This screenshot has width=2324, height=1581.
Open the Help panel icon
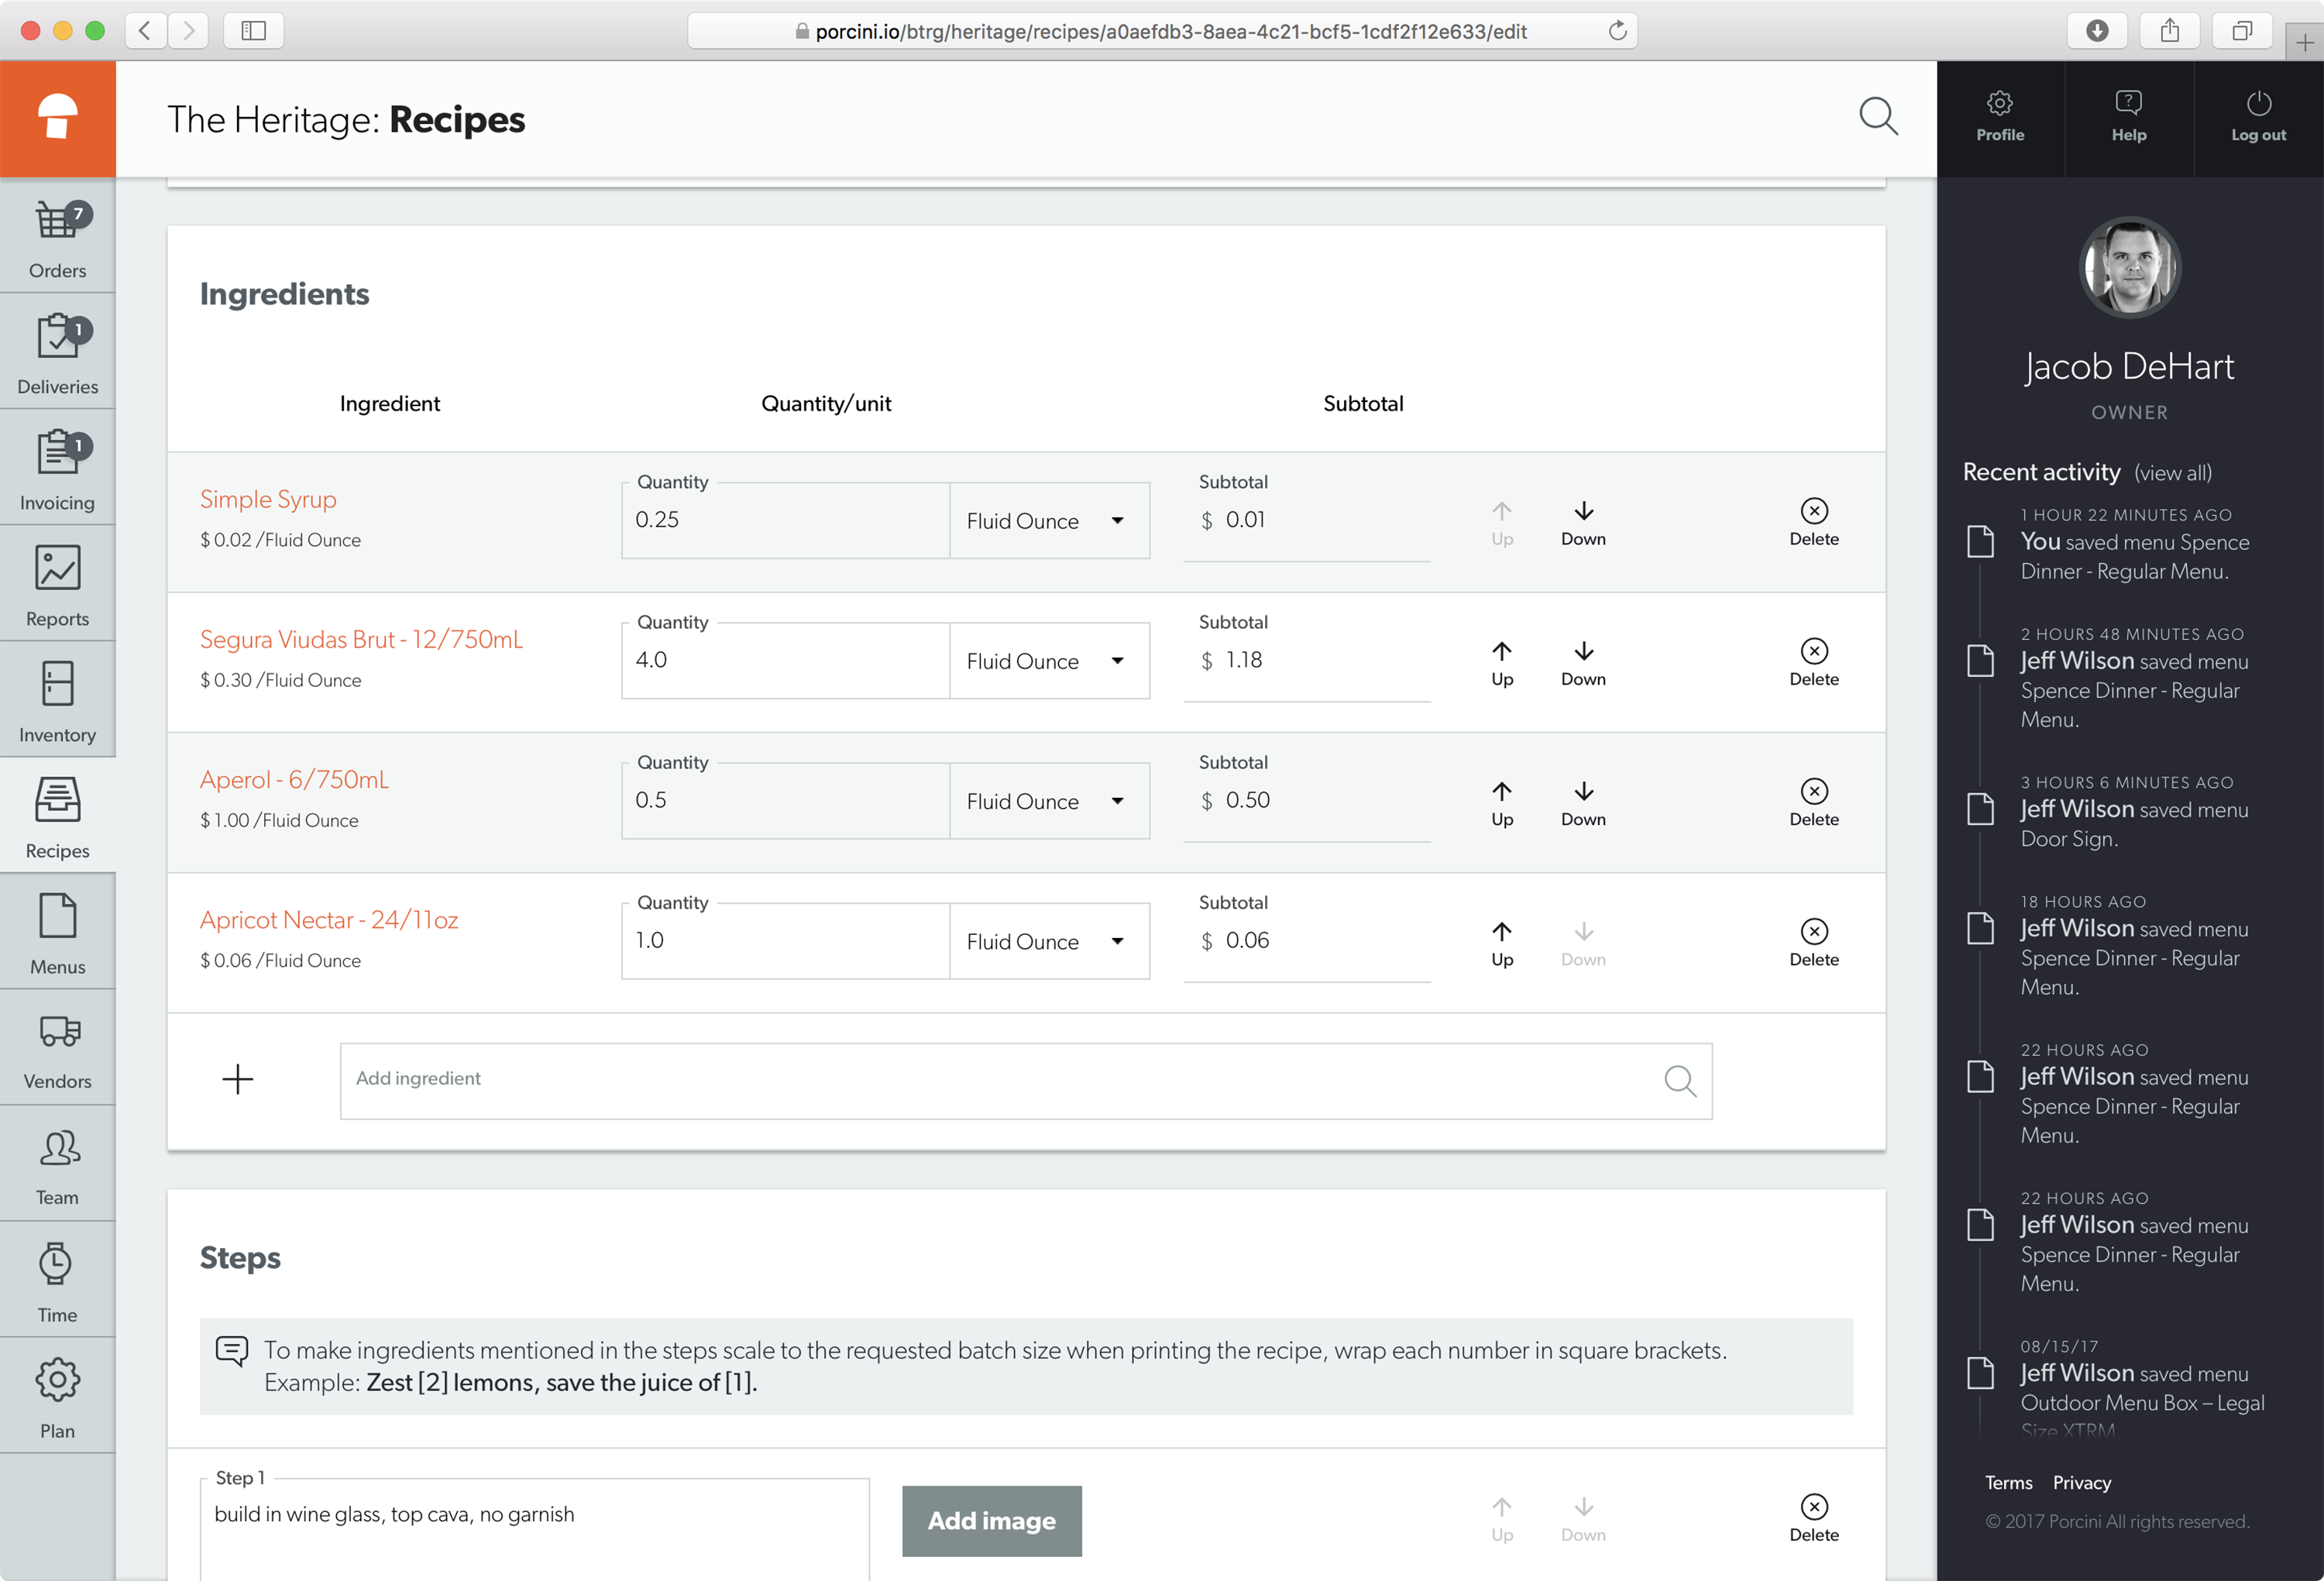point(2128,117)
